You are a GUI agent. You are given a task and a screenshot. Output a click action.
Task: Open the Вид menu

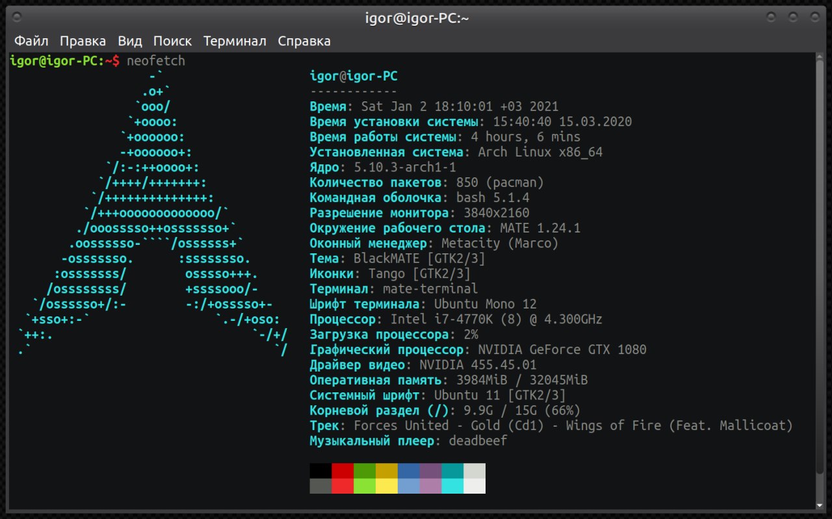(130, 42)
